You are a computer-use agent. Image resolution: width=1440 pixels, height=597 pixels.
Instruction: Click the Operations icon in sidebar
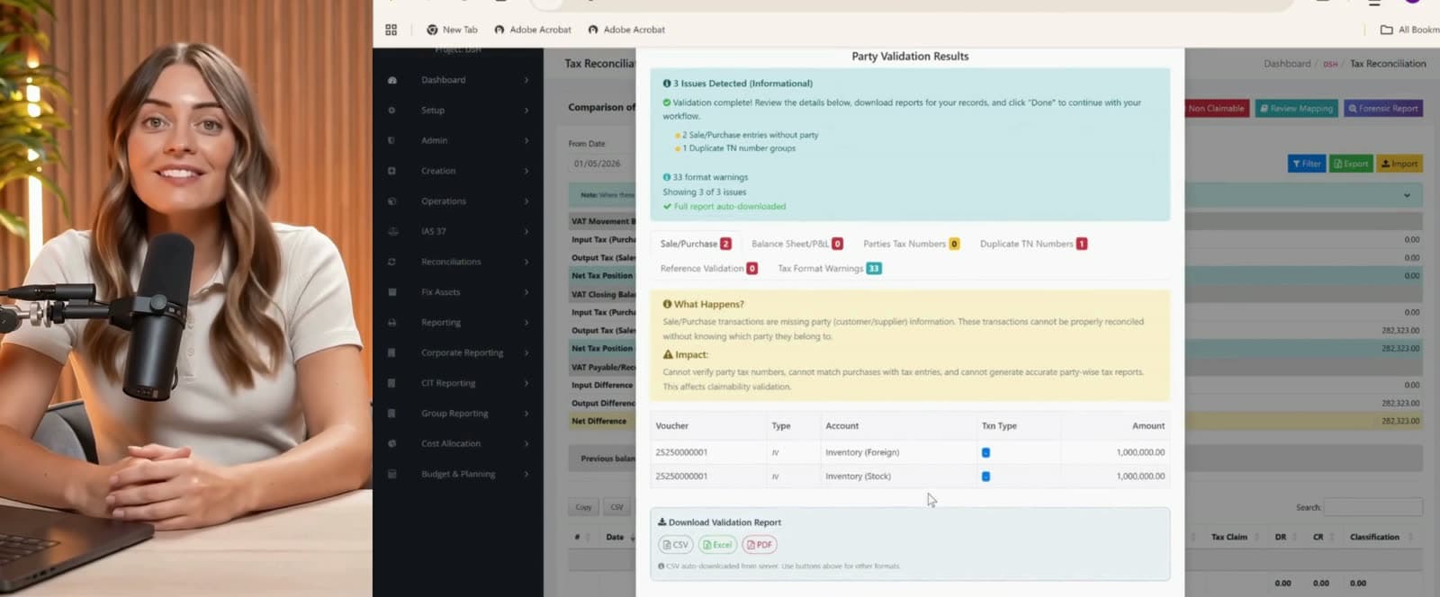click(391, 201)
